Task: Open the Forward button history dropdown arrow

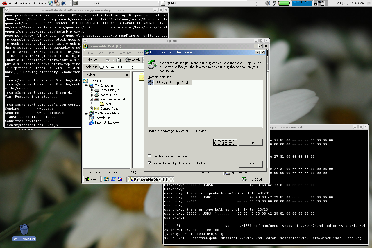Action: [112, 60]
